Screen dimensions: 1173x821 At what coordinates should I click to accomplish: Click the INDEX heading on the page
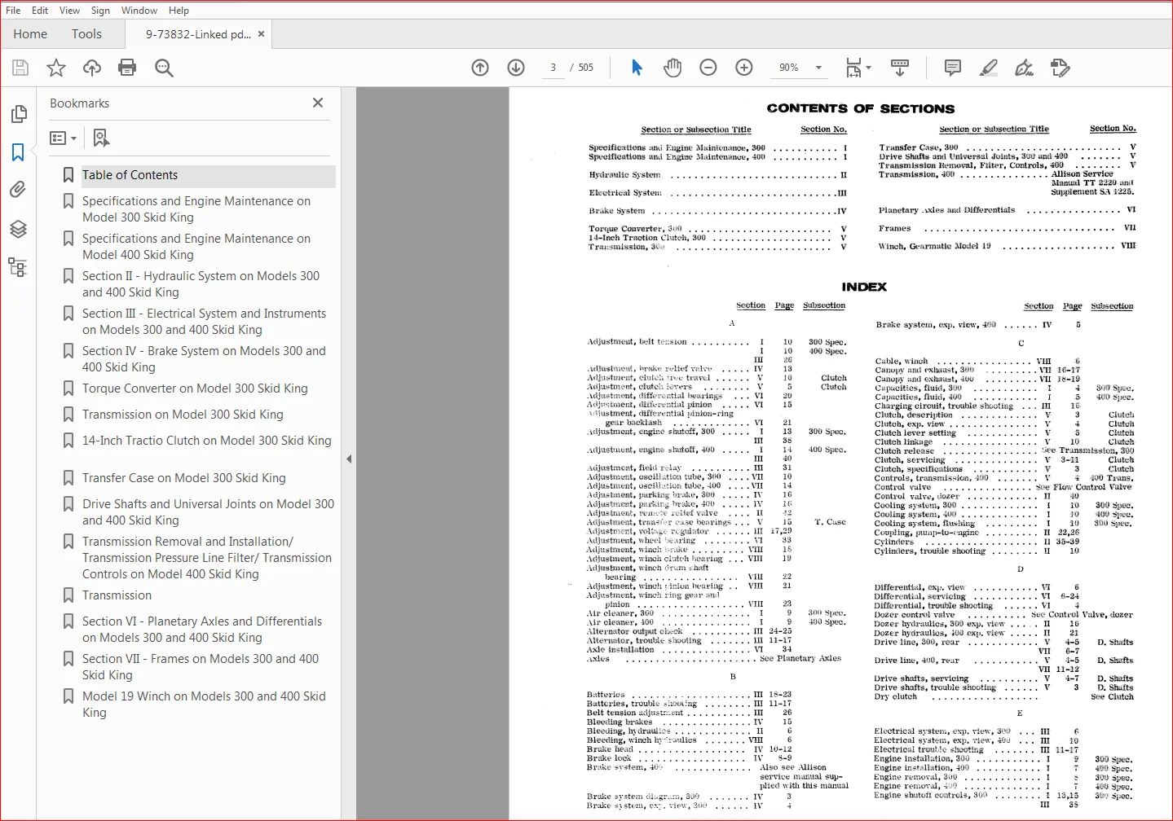point(864,287)
